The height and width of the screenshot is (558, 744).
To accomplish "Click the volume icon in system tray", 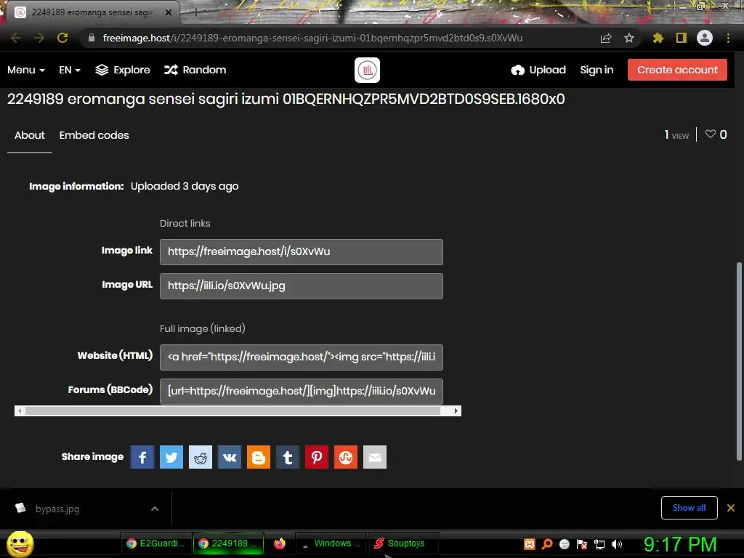I will click(616, 544).
